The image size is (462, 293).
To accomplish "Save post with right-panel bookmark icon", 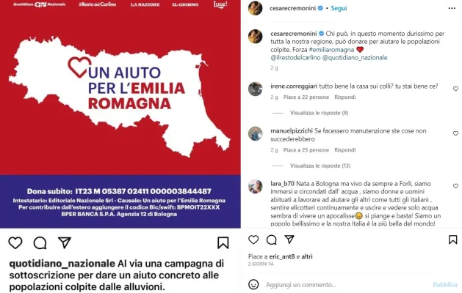I will [x=452, y=240].
